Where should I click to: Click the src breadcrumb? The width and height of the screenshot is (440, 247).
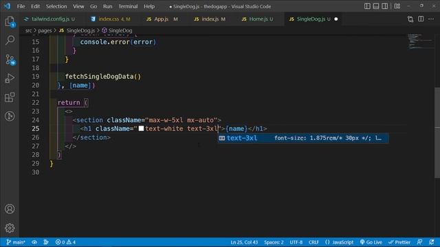point(28,30)
